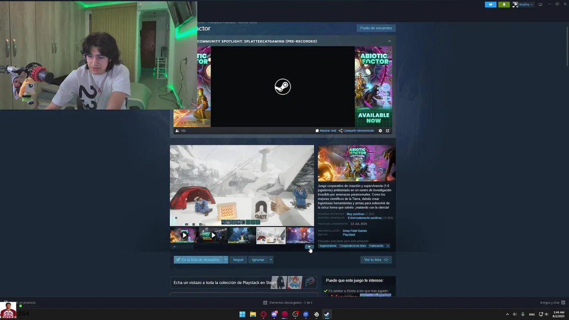Open Windows Start menu
This screenshot has width=569, height=320.
pos(242,314)
